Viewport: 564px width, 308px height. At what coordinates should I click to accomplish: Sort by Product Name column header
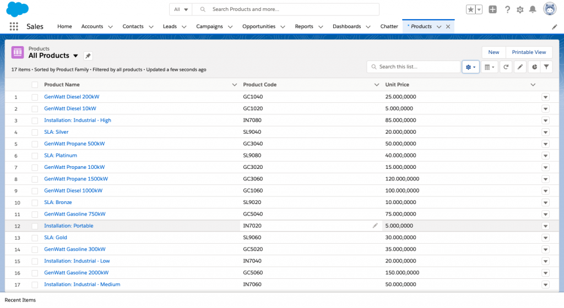tap(62, 85)
